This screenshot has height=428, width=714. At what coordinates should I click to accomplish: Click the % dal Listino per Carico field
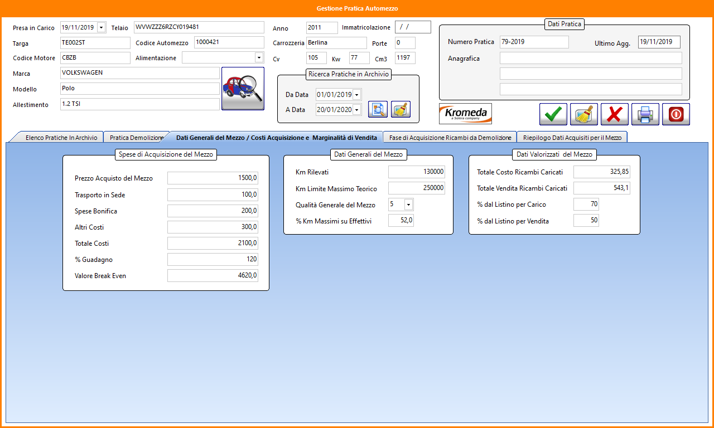point(586,205)
